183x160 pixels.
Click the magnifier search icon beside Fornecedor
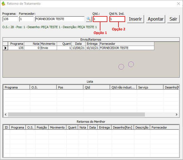tap(89, 19)
